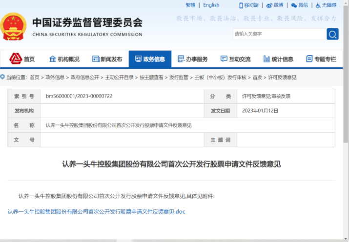Viewport: 349px width, 242px height.
Task: Open the 统计信息 navigation tab
Action: click(x=278, y=59)
